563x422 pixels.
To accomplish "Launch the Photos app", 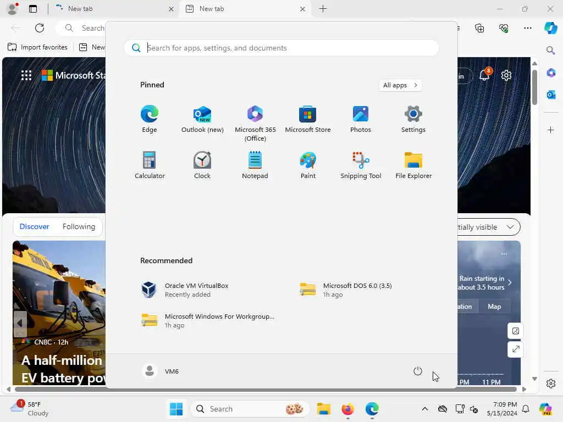I will click(361, 119).
